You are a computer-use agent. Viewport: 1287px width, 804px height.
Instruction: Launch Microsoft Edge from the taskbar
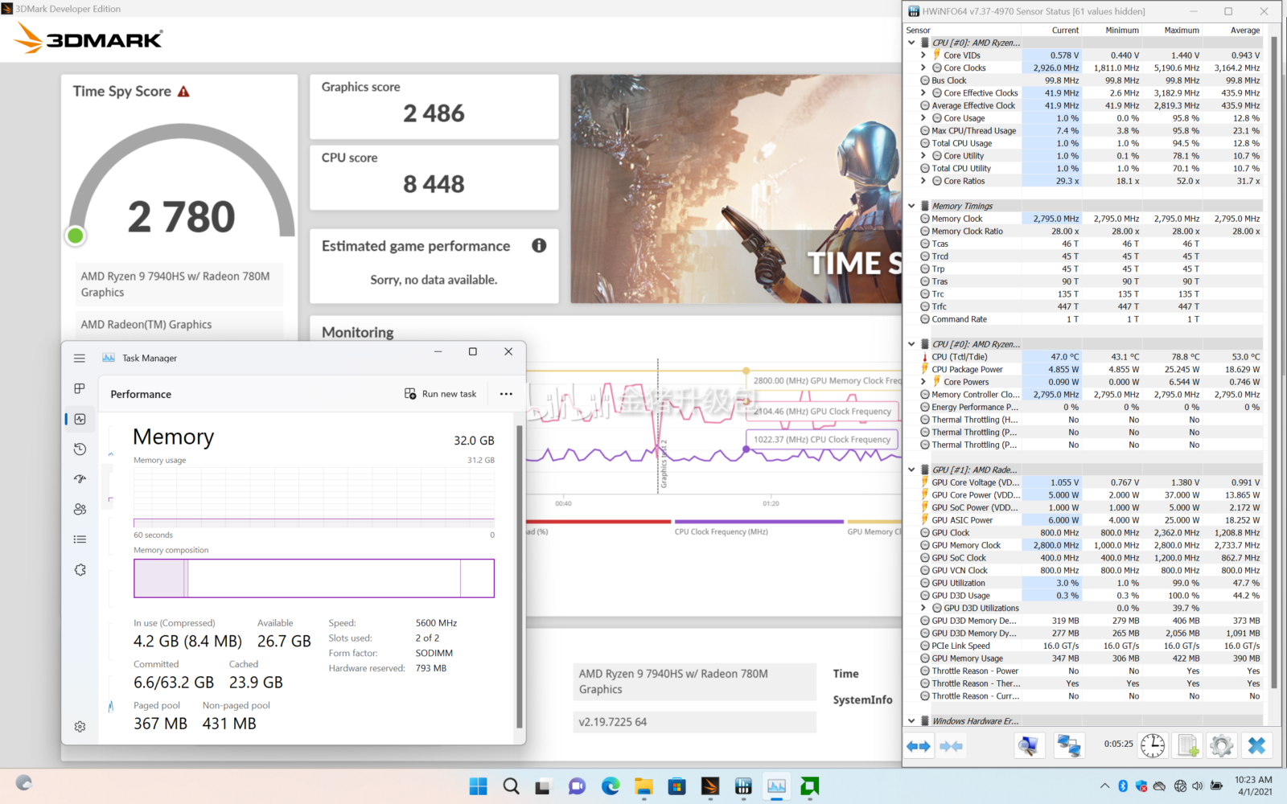click(x=611, y=786)
